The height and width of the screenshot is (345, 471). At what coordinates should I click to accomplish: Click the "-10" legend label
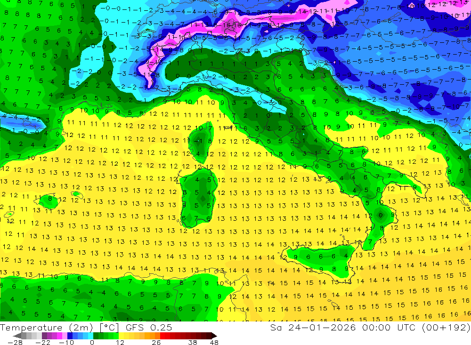tap(66, 343)
